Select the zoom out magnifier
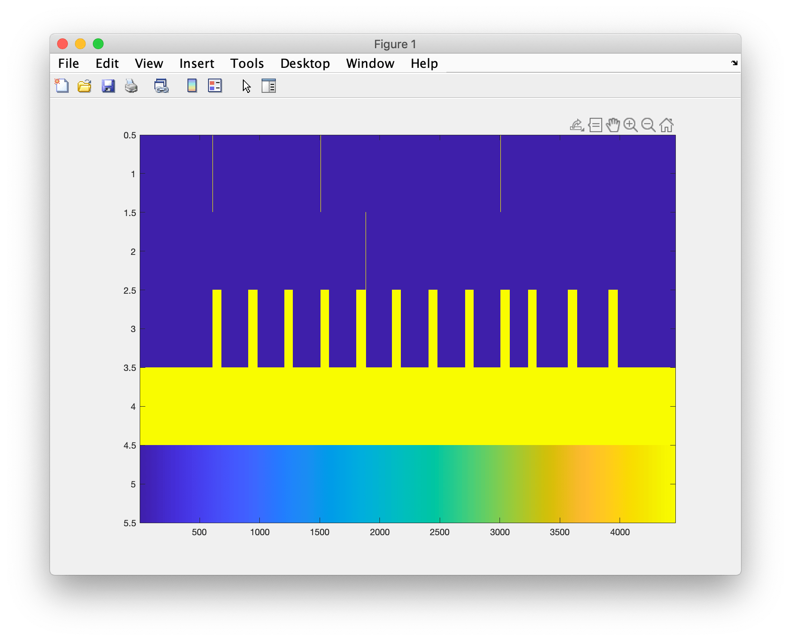Screen dimensions: 791x641 [648, 125]
